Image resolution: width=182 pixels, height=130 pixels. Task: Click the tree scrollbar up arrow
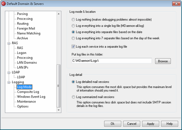coord(59,14)
